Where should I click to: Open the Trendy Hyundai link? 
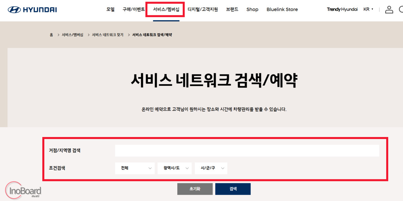pyautogui.click(x=342, y=9)
